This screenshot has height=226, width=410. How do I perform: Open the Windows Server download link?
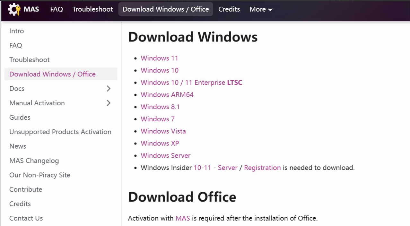point(165,155)
